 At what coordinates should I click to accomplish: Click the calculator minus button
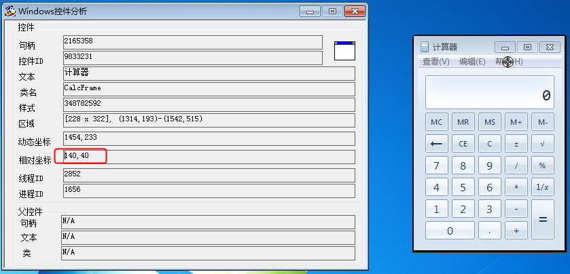pyautogui.click(x=516, y=209)
